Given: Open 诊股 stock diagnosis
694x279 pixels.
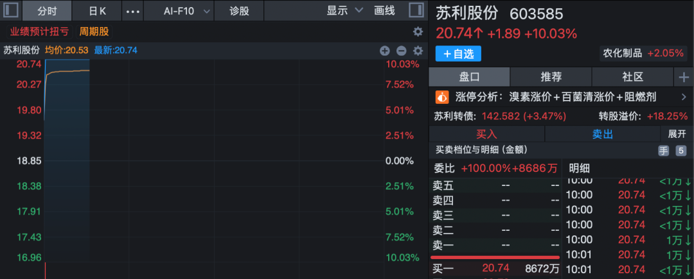Looking at the screenshot, I should tap(239, 11).
